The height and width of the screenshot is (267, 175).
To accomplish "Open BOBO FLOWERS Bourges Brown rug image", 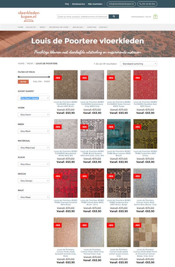I will [x=66, y=85].
